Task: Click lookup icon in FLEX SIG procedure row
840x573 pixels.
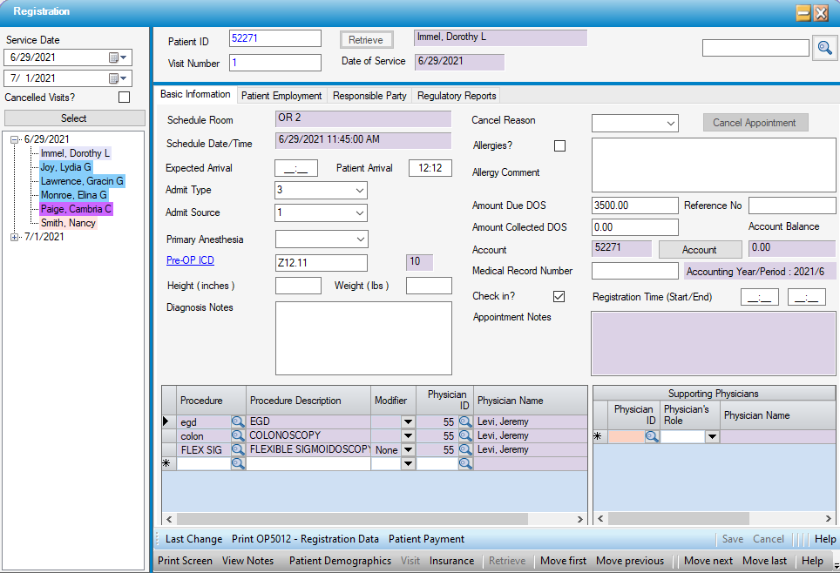Action: (x=237, y=449)
